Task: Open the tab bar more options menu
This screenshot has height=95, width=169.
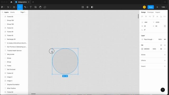Action: [x=165, y=2]
